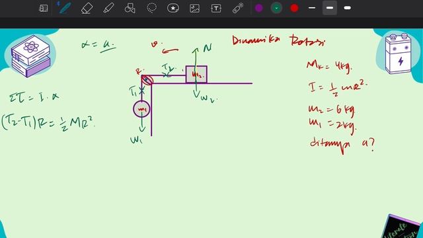Select the Pen tool
Image resolution: width=423 pixels, height=238 pixels.
[65, 8]
